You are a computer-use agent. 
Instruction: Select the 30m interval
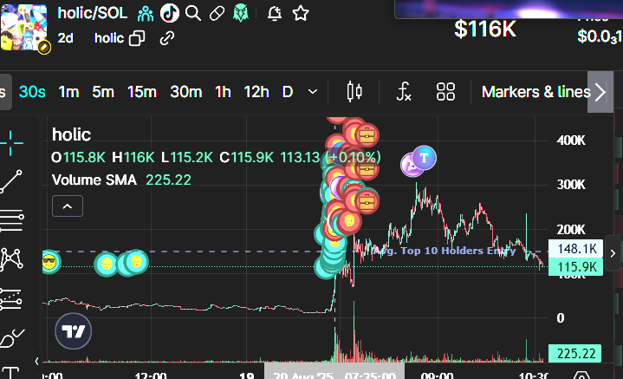click(x=186, y=92)
